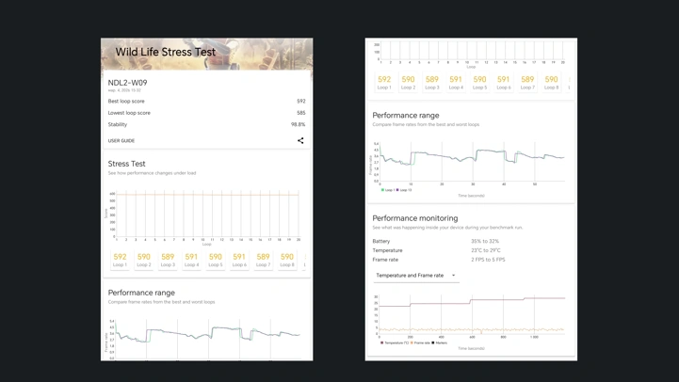Image resolution: width=679 pixels, height=382 pixels.
Task: Click the NDL2-W09 device name
Action: point(127,82)
